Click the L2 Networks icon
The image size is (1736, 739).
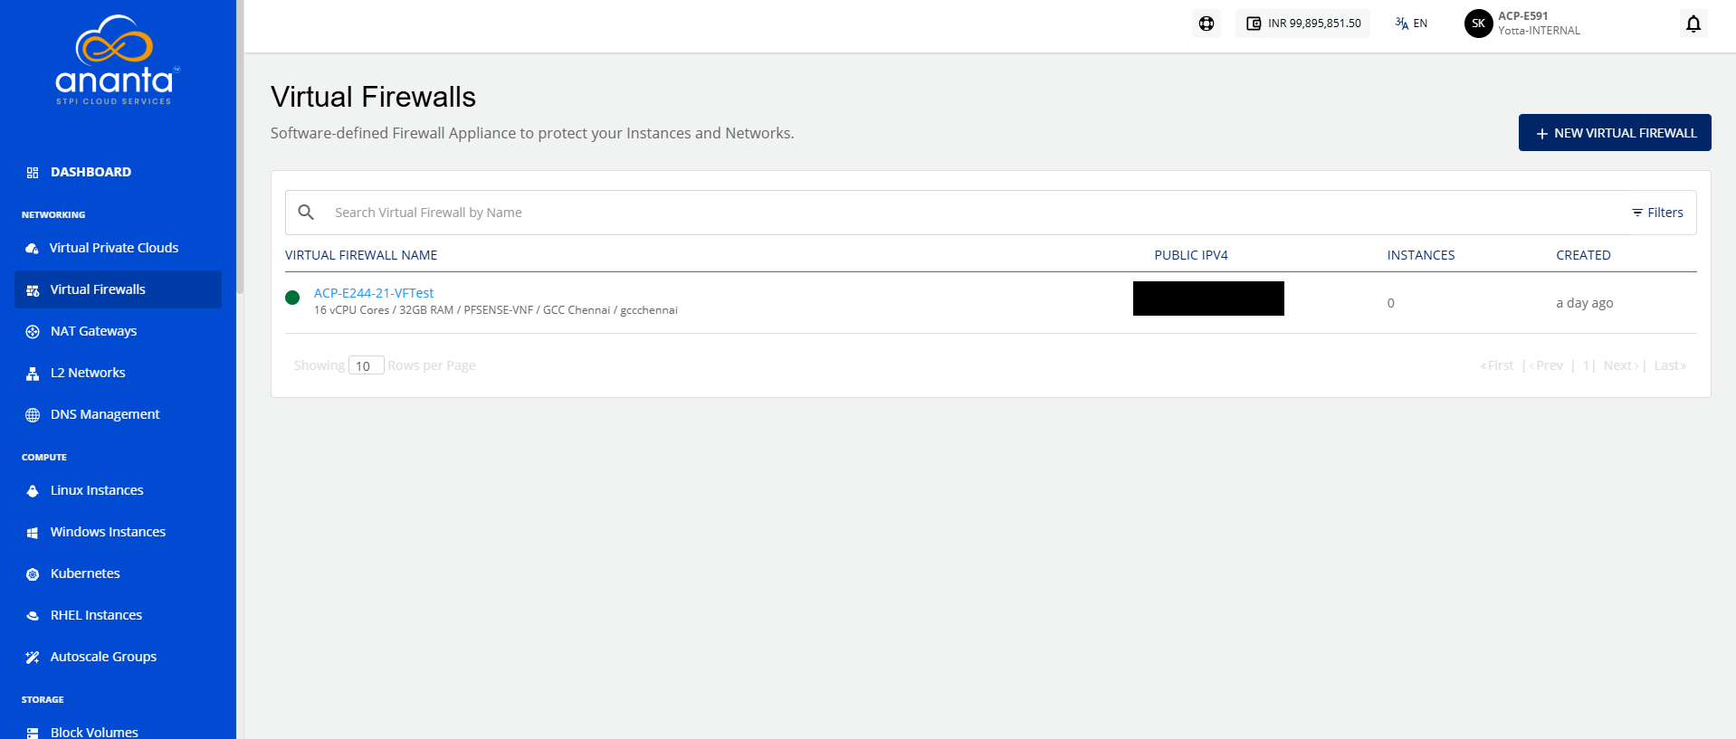tap(33, 374)
